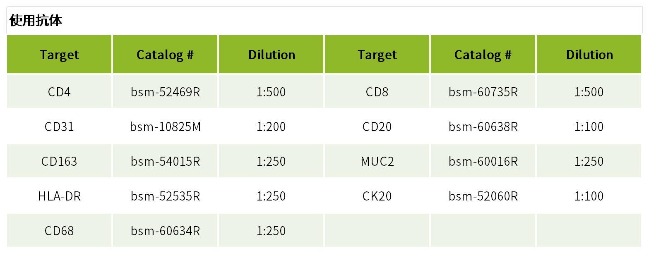
Task: Select the CD31 target cell
Action: click(59, 126)
